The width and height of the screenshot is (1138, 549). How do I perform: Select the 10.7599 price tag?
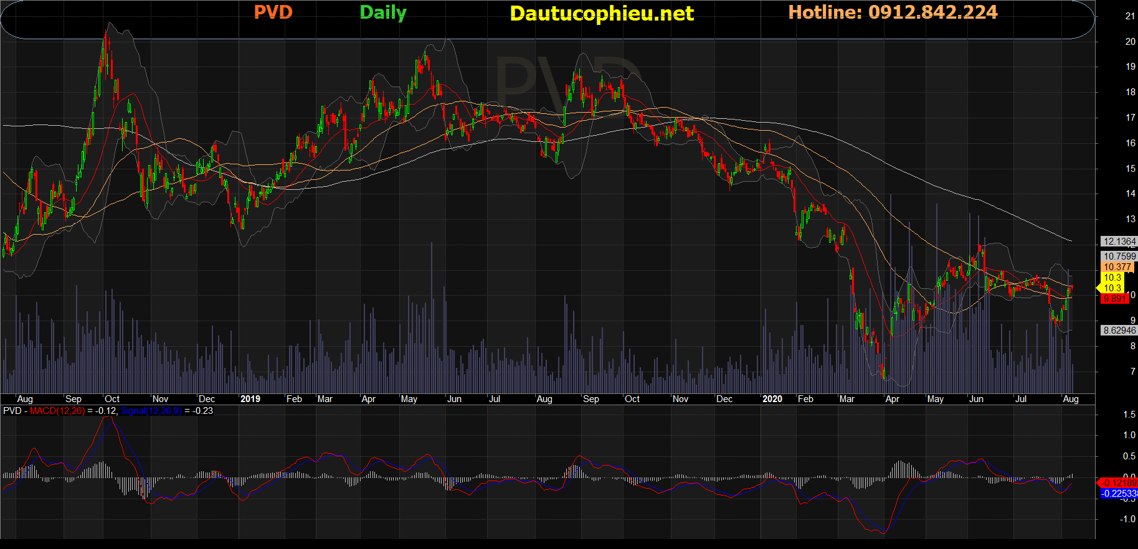(1119, 256)
